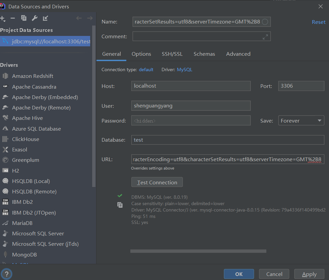329x280 pixels.
Task: Open the Advanced tab
Action: pos(238,54)
